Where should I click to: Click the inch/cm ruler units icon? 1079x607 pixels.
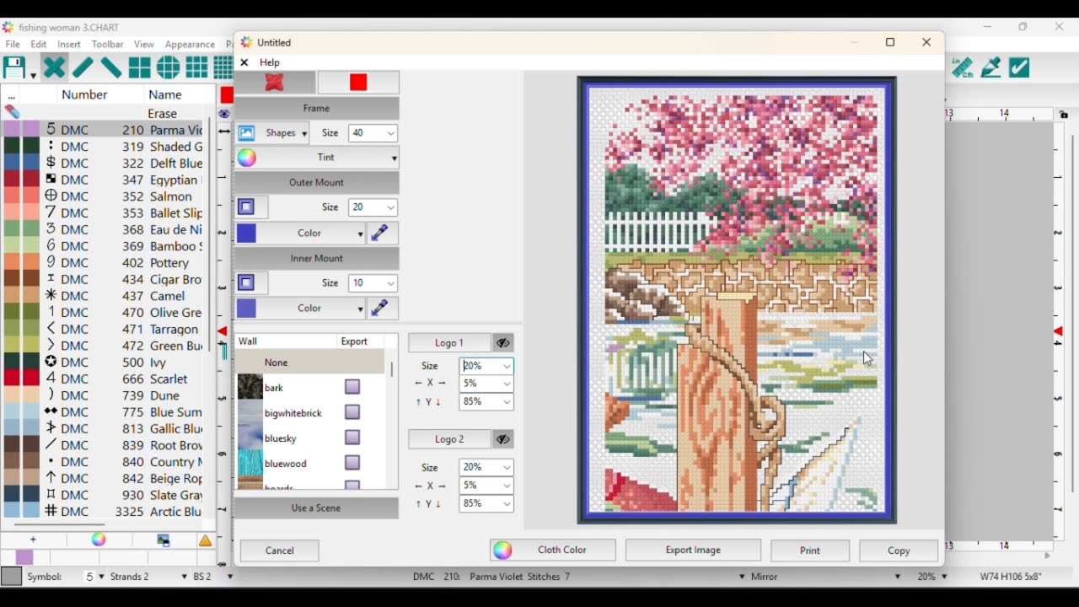point(962,67)
